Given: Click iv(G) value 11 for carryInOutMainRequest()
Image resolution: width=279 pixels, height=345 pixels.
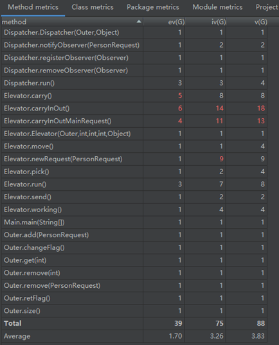Looking at the screenshot, I should pyautogui.click(x=220, y=121).
